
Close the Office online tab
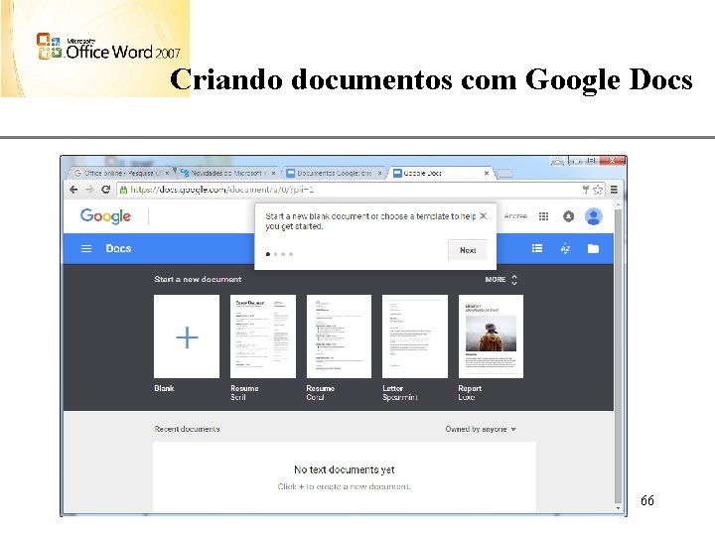coord(168,173)
